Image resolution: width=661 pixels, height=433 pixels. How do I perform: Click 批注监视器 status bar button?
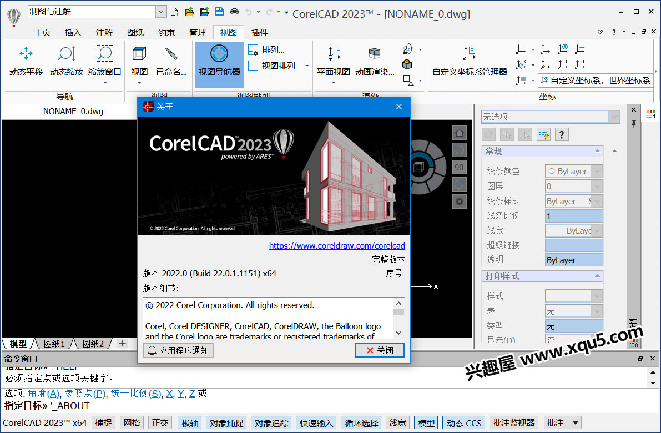point(513,423)
